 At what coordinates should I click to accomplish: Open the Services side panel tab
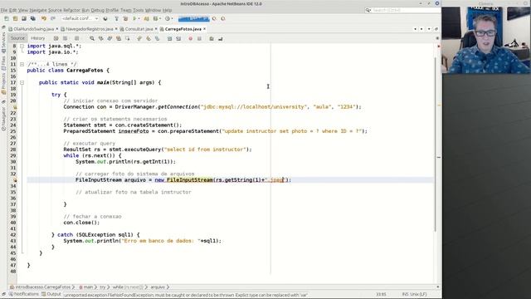(3, 42)
